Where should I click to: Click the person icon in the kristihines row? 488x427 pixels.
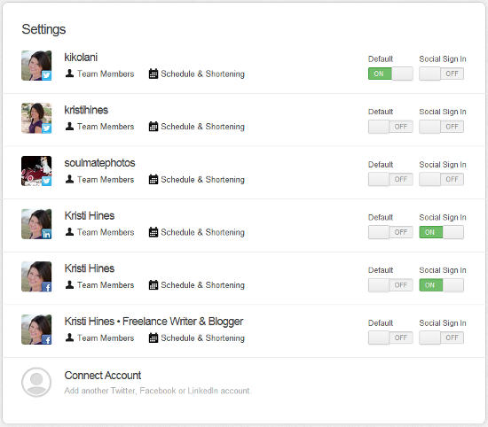[69, 126]
